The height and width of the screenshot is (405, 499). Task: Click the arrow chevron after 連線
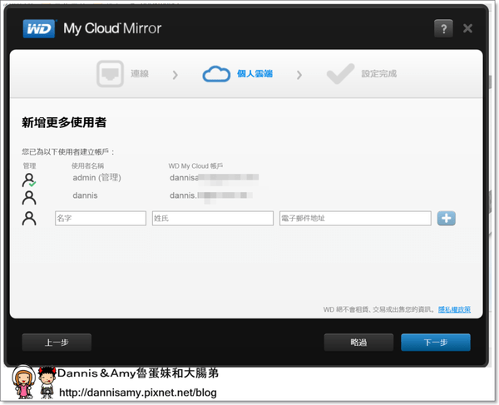175,75
